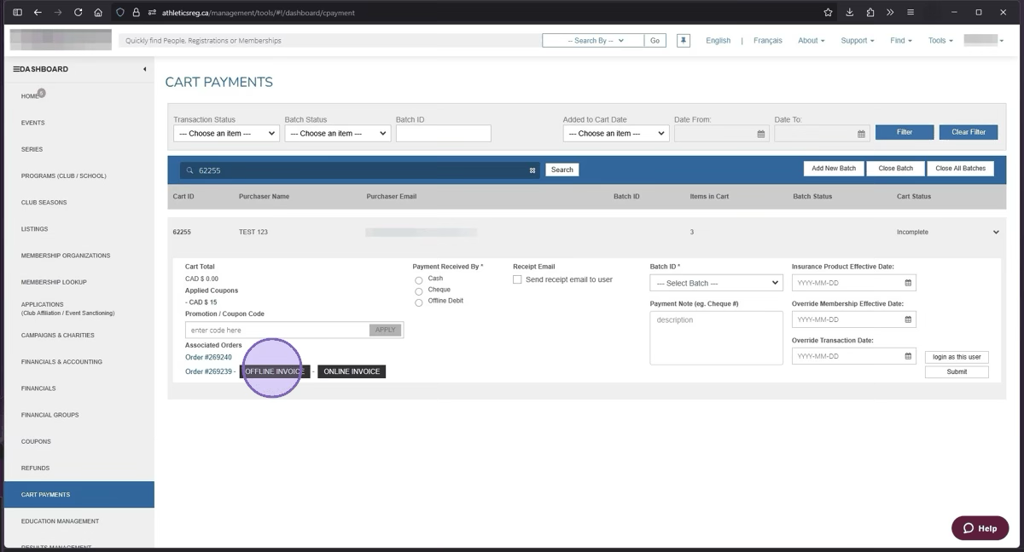Open the Support menu
The width and height of the screenshot is (1024, 552).
857,41
